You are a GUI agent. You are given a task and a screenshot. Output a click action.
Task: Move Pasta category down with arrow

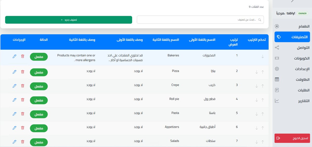pyautogui.click(x=257, y=114)
